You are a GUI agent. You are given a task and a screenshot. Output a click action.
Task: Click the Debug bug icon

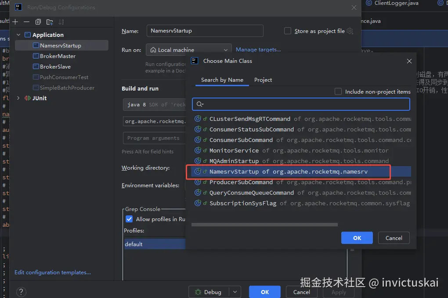[x=198, y=292]
